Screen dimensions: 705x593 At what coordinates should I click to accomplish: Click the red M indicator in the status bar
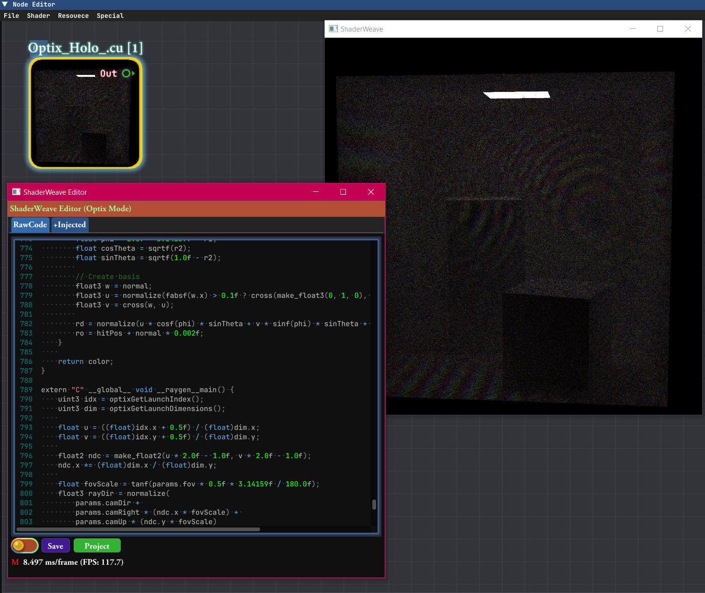click(x=14, y=562)
